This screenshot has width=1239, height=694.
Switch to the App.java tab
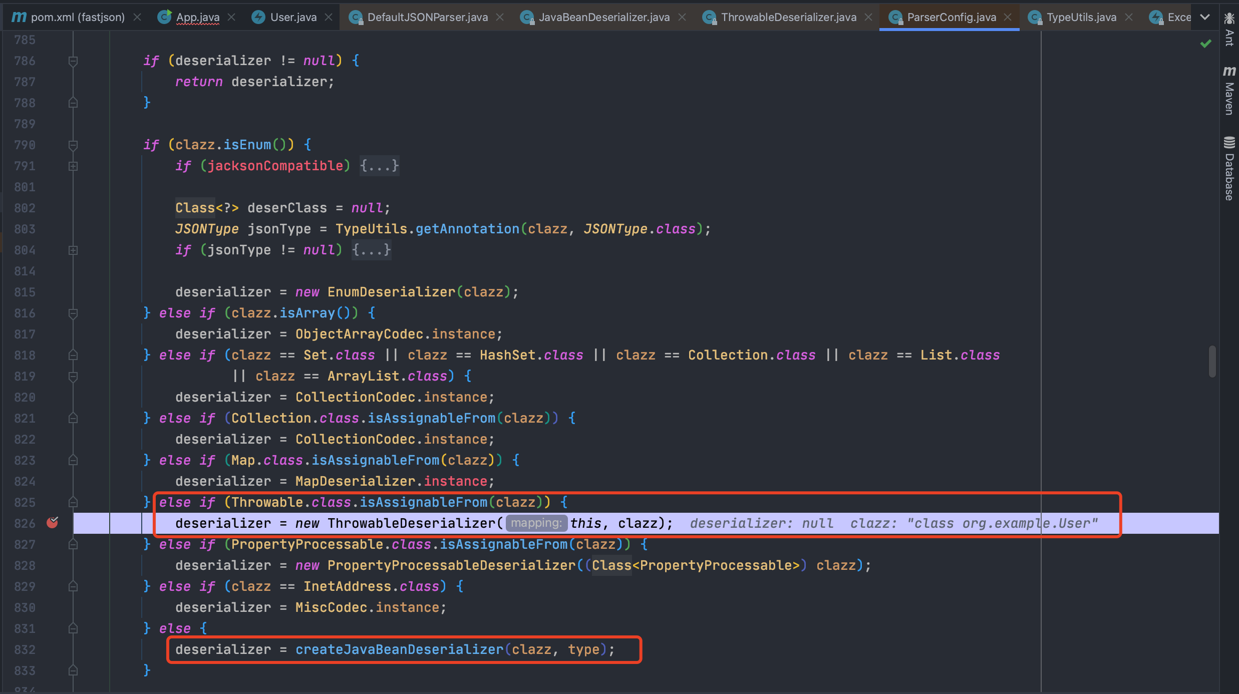(197, 17)
